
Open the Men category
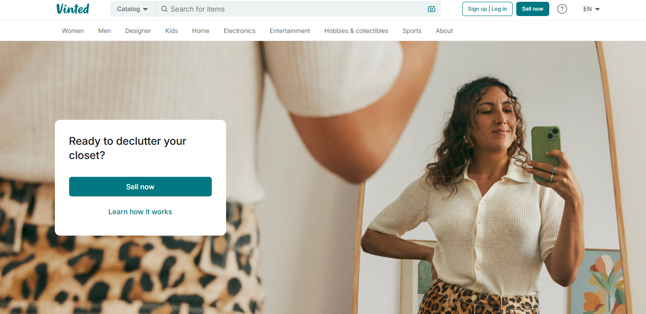[x=104, y=31]
